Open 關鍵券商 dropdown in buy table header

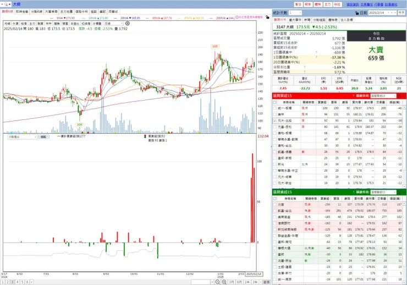tap(383, 96)
